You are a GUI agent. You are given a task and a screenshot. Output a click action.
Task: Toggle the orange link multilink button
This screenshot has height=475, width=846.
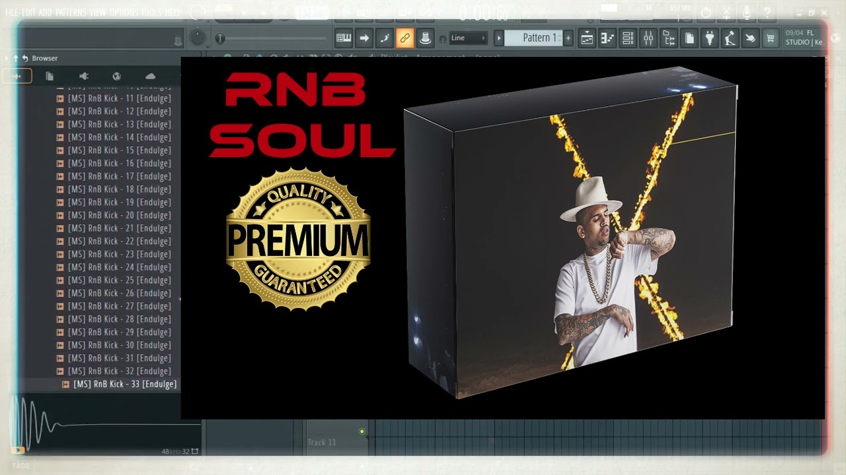click(x=405, y=38)
